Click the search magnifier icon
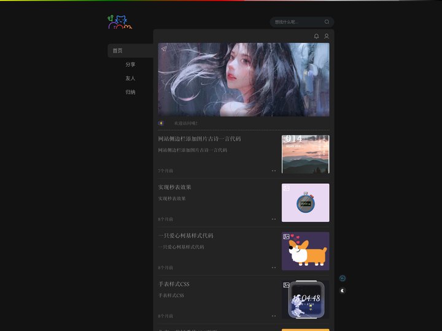This screenshot has width=442, height=331. point(327,22)
